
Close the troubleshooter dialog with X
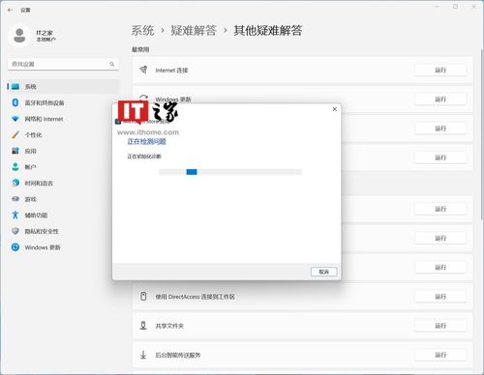(x=335, y=109)
